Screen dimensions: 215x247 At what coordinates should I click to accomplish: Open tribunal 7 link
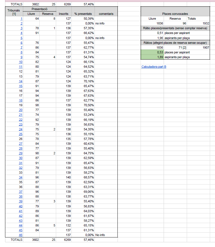tap(21, 47)
